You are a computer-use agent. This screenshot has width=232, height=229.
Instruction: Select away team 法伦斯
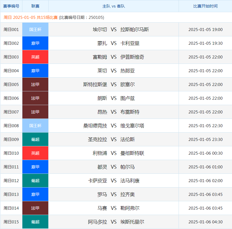coord(128,140)
